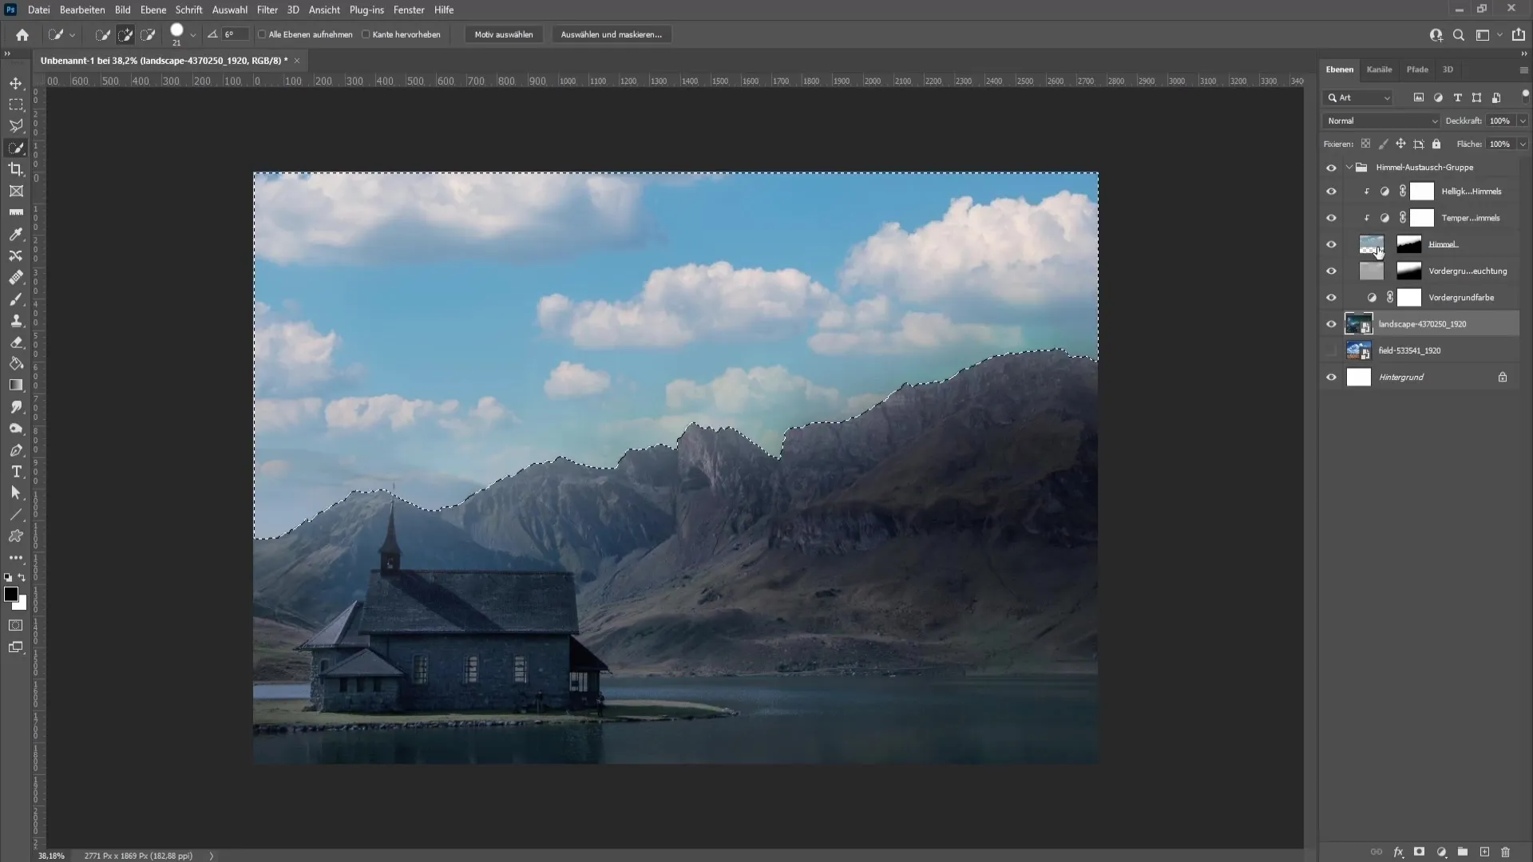Expand the Himmel-Austausch-Gruppe layer group
This screenshot has width=1533, height=862.
click(1348, 168)
